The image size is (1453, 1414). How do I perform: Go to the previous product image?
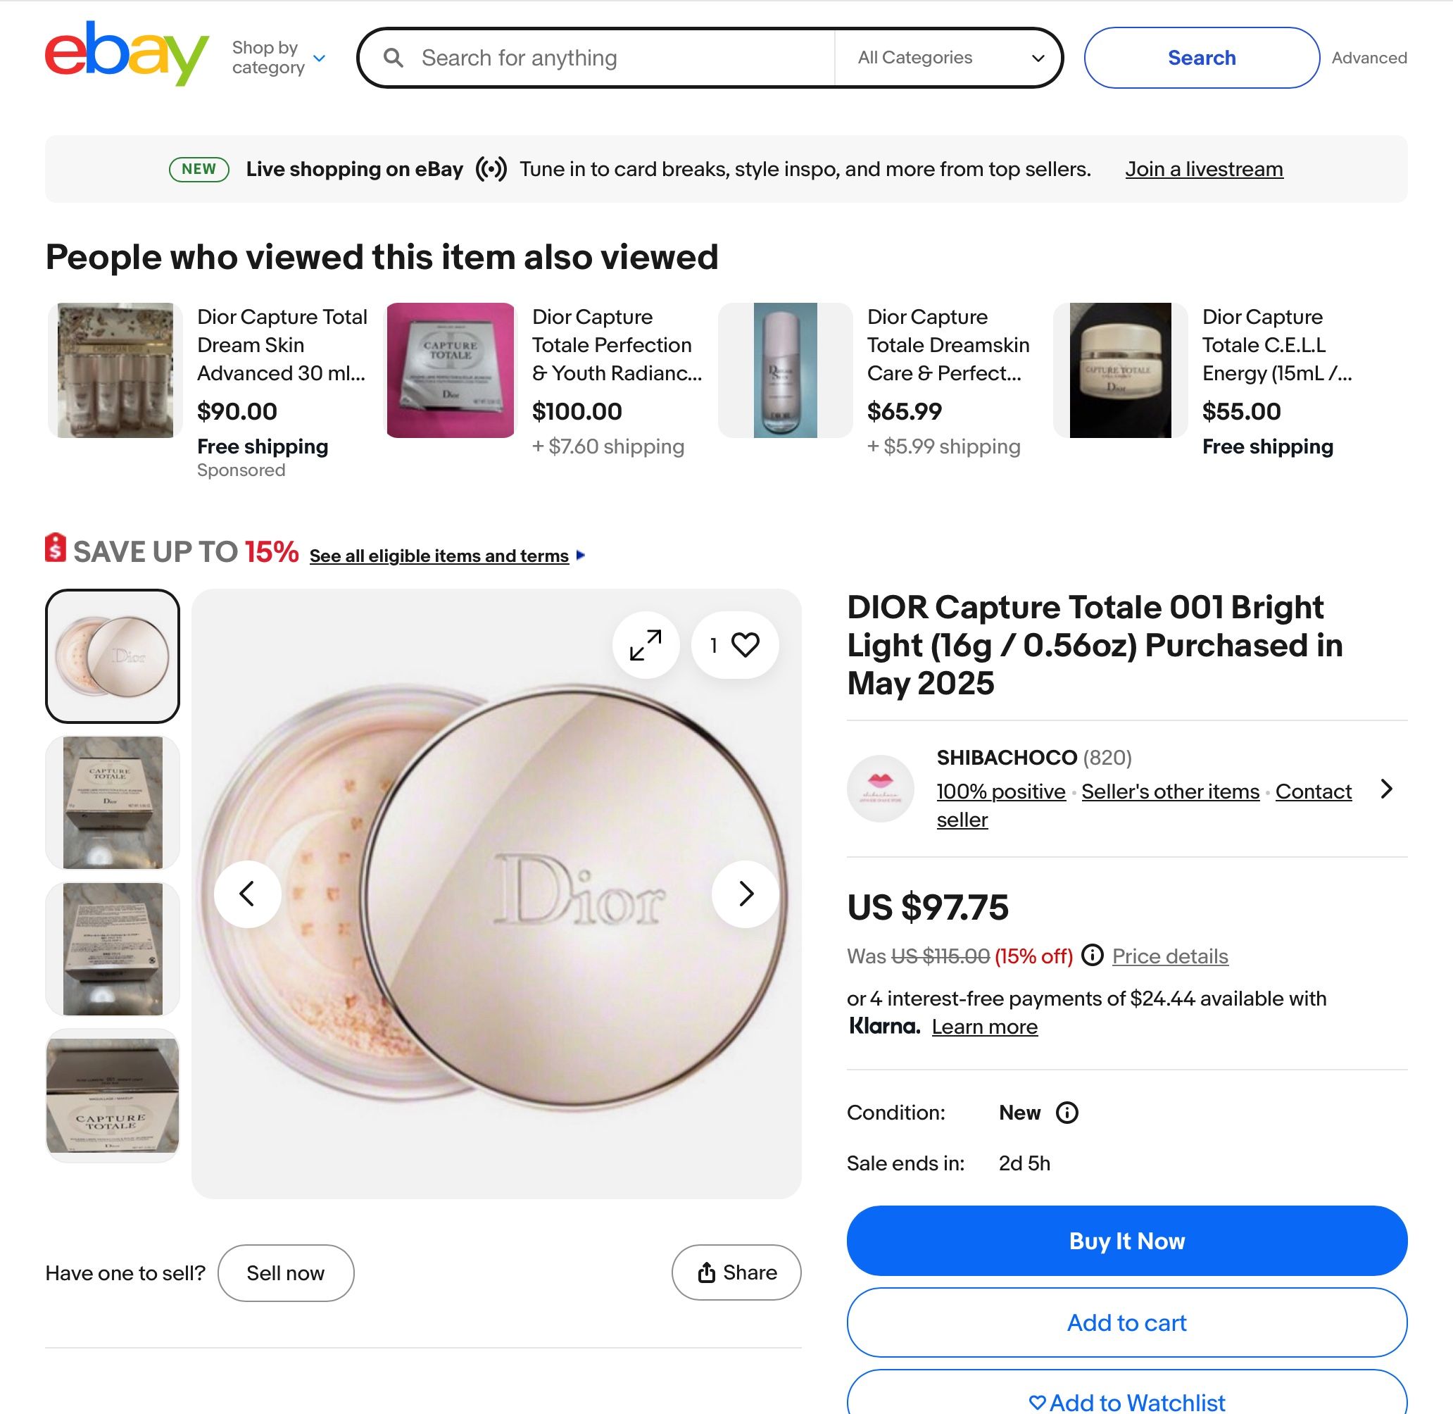point(247,894)
